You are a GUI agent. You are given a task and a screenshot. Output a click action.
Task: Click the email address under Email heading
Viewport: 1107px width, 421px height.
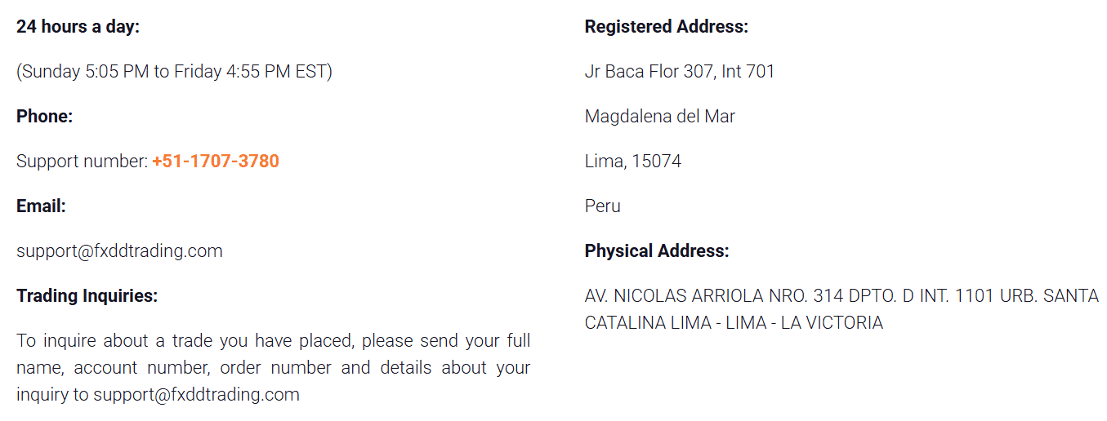tap(119, 251)
